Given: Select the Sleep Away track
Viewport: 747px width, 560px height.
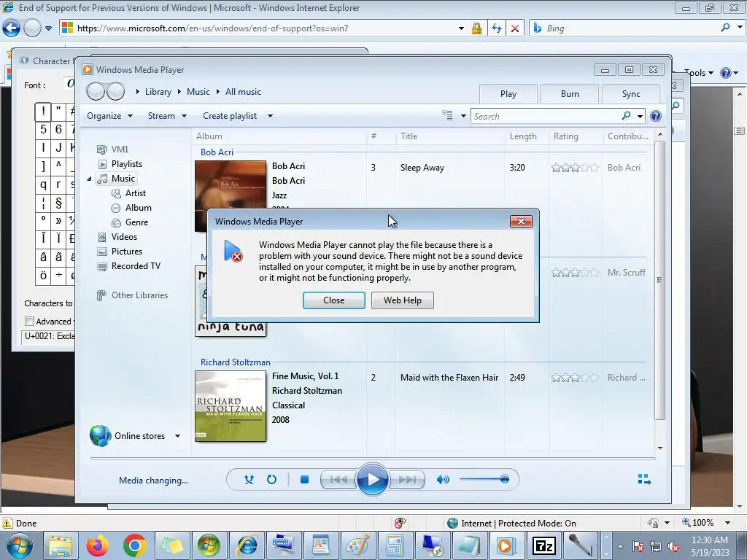Looking at the screenshot, I should tap(422, 168).
